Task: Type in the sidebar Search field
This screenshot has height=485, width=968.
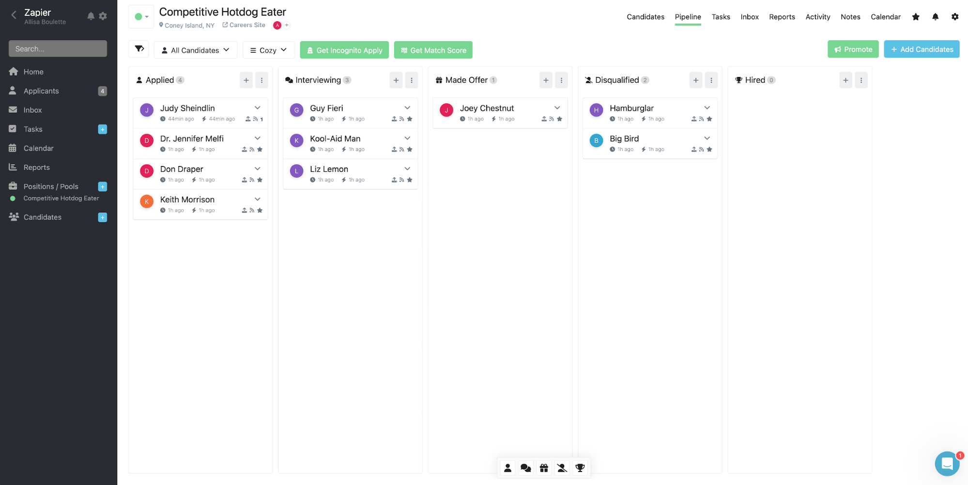Action: 57,48
